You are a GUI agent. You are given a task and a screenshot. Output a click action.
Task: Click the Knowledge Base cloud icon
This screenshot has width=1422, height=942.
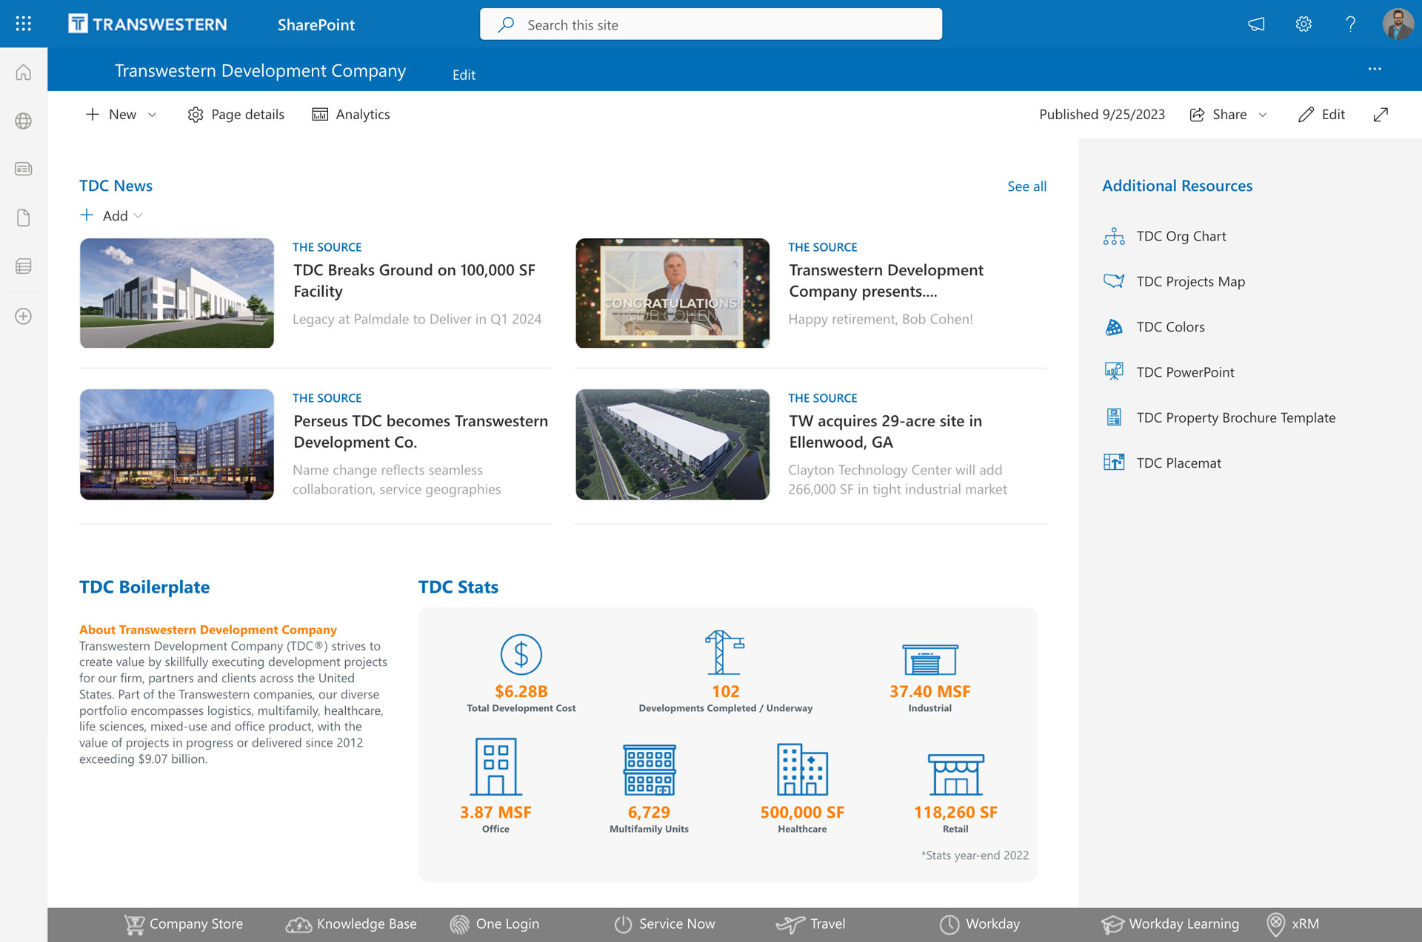pos(298,924)
